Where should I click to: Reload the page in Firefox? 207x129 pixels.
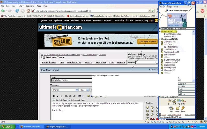tap(17, 11)
